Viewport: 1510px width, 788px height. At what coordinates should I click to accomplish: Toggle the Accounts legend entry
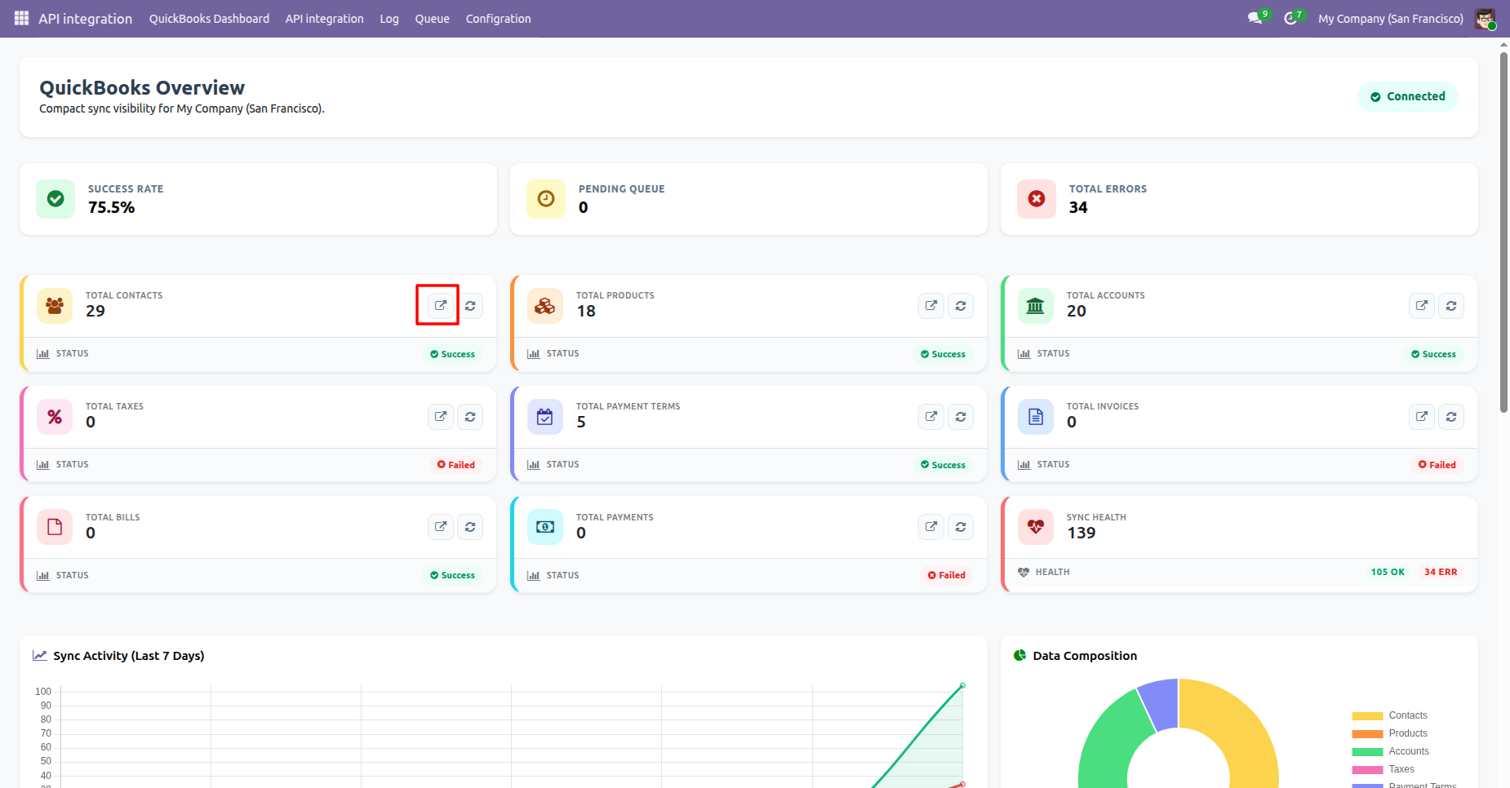1390,751
